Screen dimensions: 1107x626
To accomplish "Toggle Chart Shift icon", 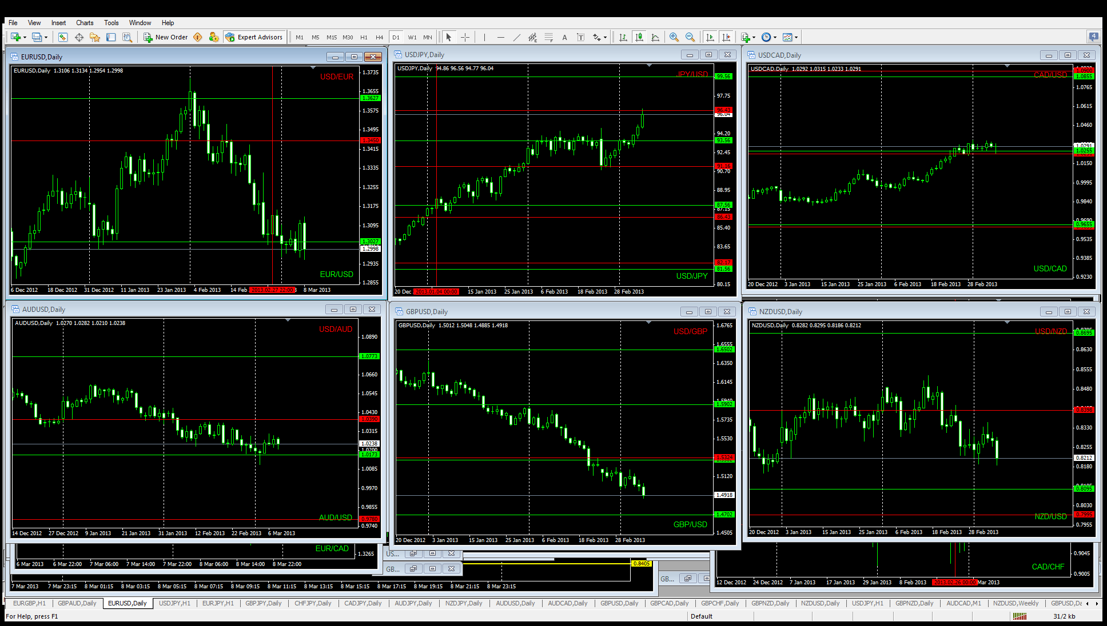I will [726, 37].
